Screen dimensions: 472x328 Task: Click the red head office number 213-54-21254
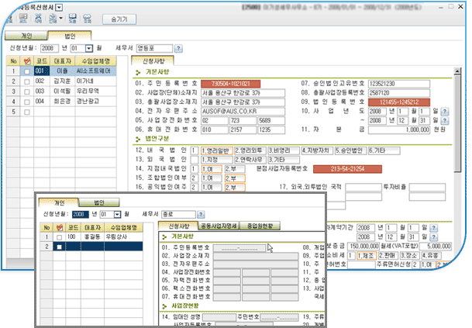pos(347,169)
